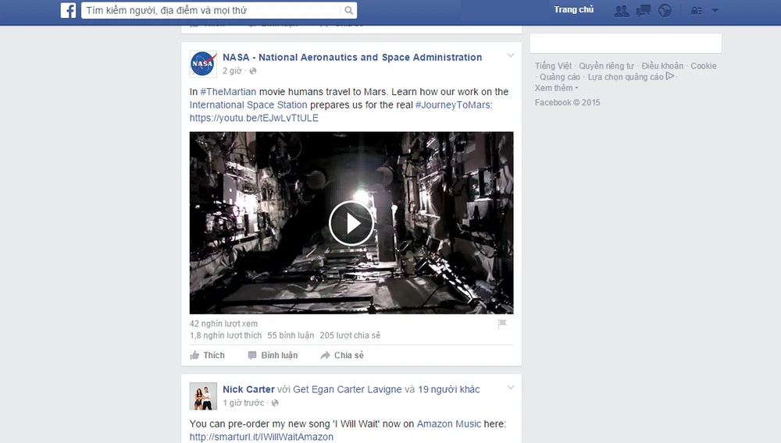
Task: View 205 lượt chia sẻ shares
Action: pyautogui.click(x=350, y=335)
